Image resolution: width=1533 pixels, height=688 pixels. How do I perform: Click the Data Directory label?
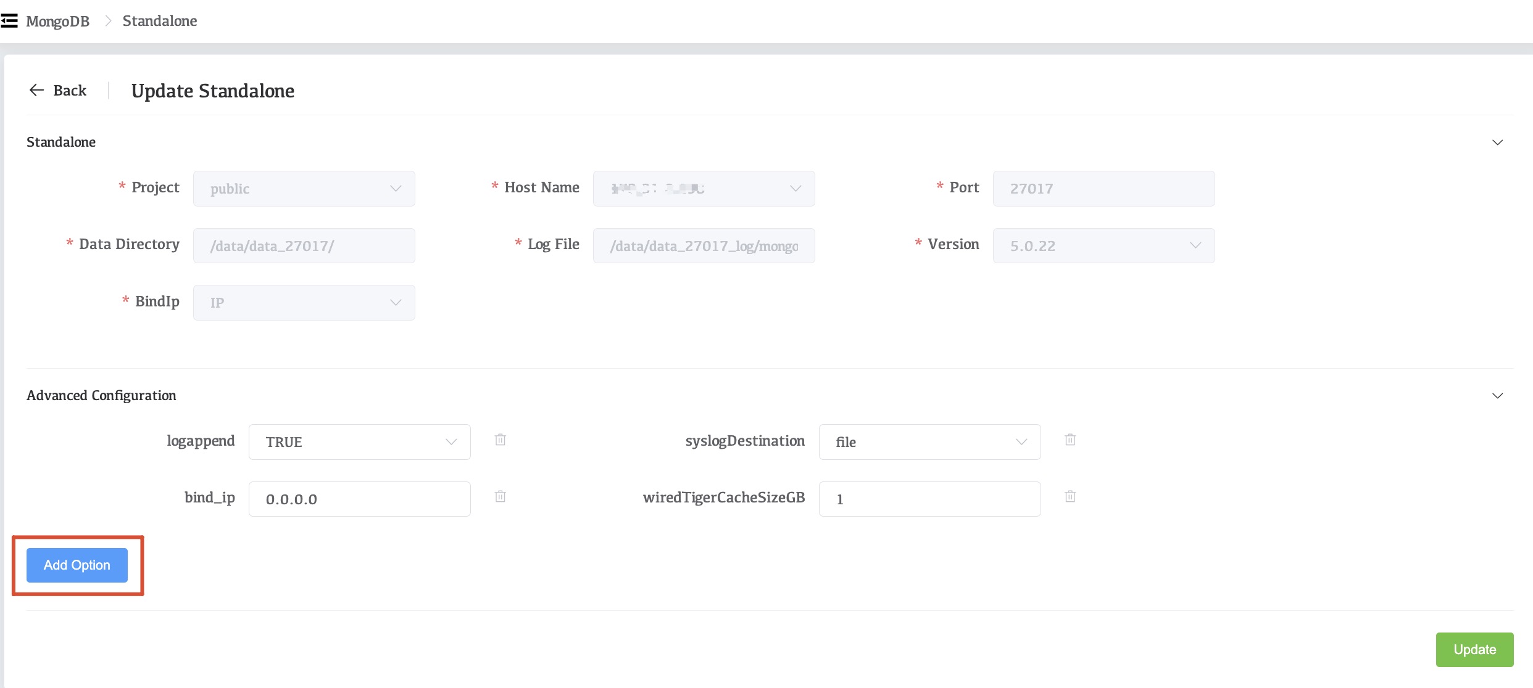coord(129,244)
